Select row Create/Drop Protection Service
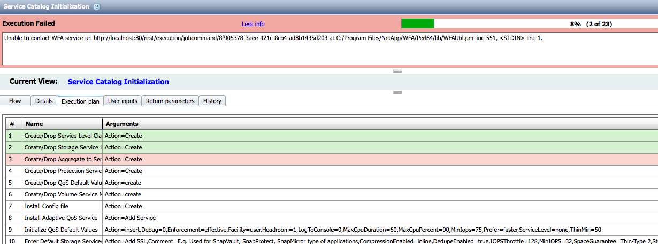658x244 pixels. tap(332, 171)
